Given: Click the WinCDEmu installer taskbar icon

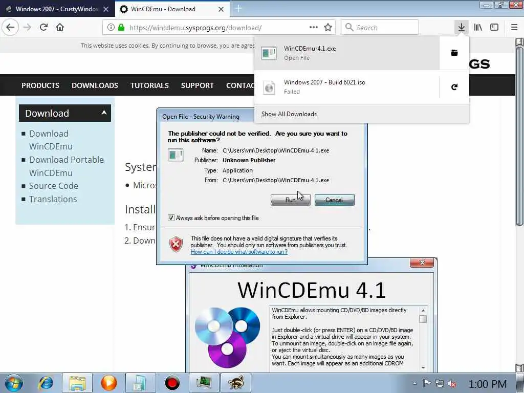Looking at the screenshot, I should [140, 383].
